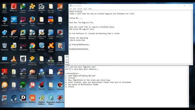Viewport: 195px width, 110px height.
Task: Click the '1. open RegCureProSetup_RW.exer' line
Action: [80, 76]
